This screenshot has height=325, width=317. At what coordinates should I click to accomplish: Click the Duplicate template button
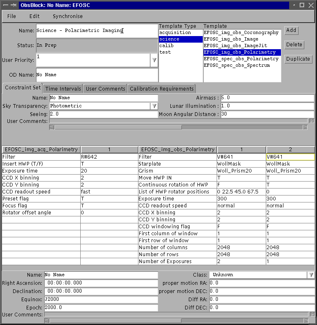(298, 59)
